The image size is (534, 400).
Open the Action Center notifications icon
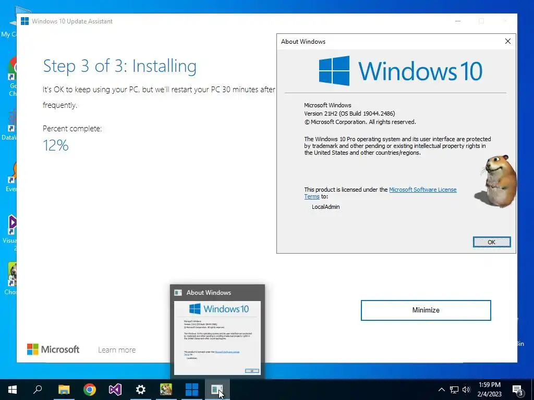518,390
